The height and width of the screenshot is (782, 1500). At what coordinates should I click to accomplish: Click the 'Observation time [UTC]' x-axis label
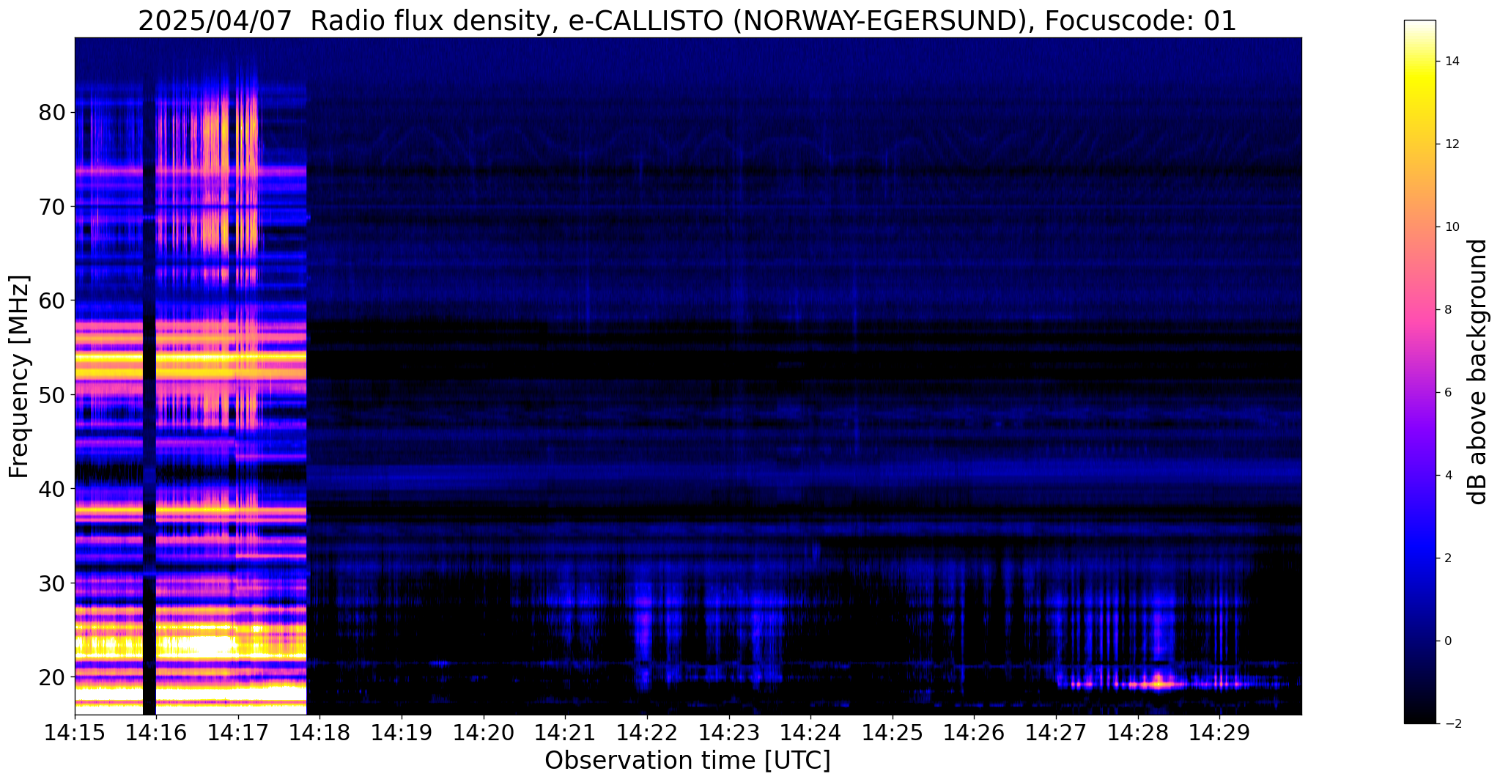[687, 761]
